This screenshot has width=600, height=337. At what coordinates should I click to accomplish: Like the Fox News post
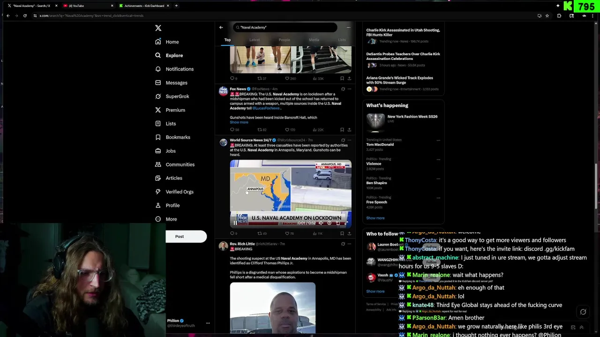click(x=287, y=130)
